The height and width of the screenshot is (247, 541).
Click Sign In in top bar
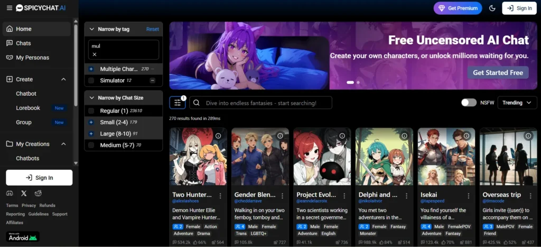519,8
